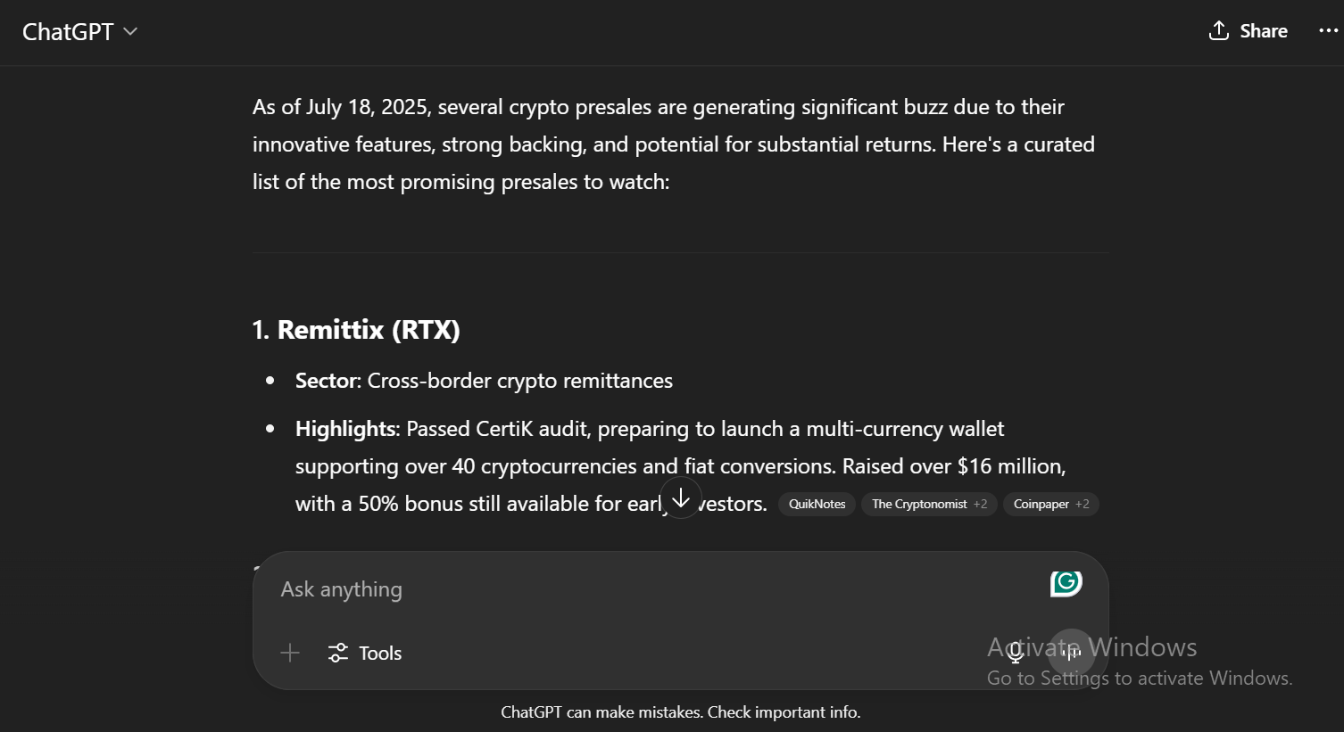Click the sliders icon beside Tools
Viewport: 1344px width, 732px height.
pos(337,653)
